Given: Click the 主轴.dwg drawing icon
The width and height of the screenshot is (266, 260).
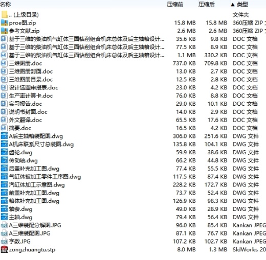Looking at the screenshot, I should pyautogui.click(x=4, y=217).
